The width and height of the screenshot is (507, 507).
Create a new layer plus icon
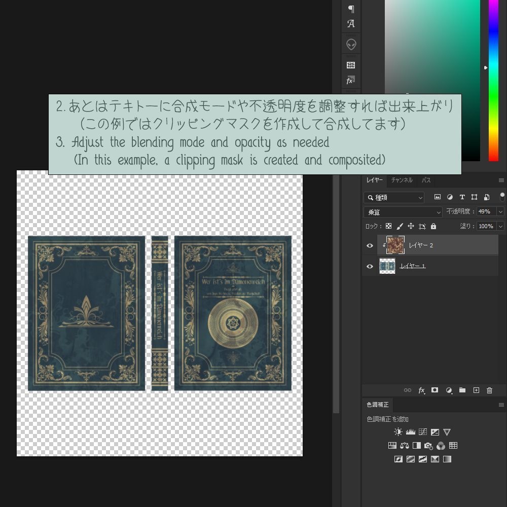476,390
